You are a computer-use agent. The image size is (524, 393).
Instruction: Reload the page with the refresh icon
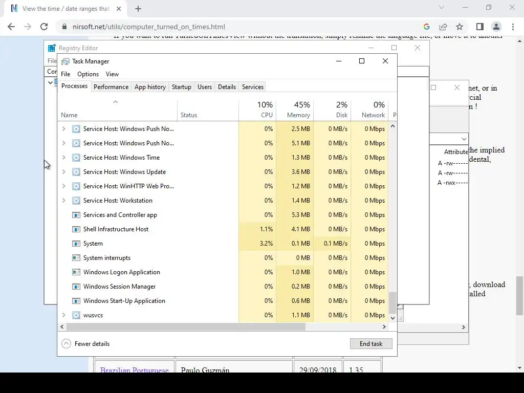coord(44,27)
